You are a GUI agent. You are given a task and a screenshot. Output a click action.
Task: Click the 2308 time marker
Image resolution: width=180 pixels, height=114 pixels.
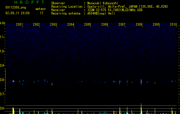point(139,24)
